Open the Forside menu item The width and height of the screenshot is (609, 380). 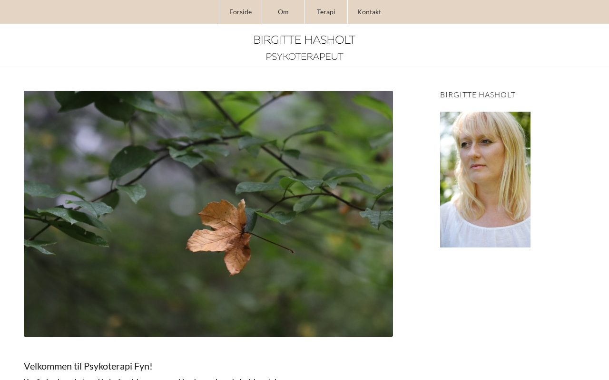[x=240, y=12]
